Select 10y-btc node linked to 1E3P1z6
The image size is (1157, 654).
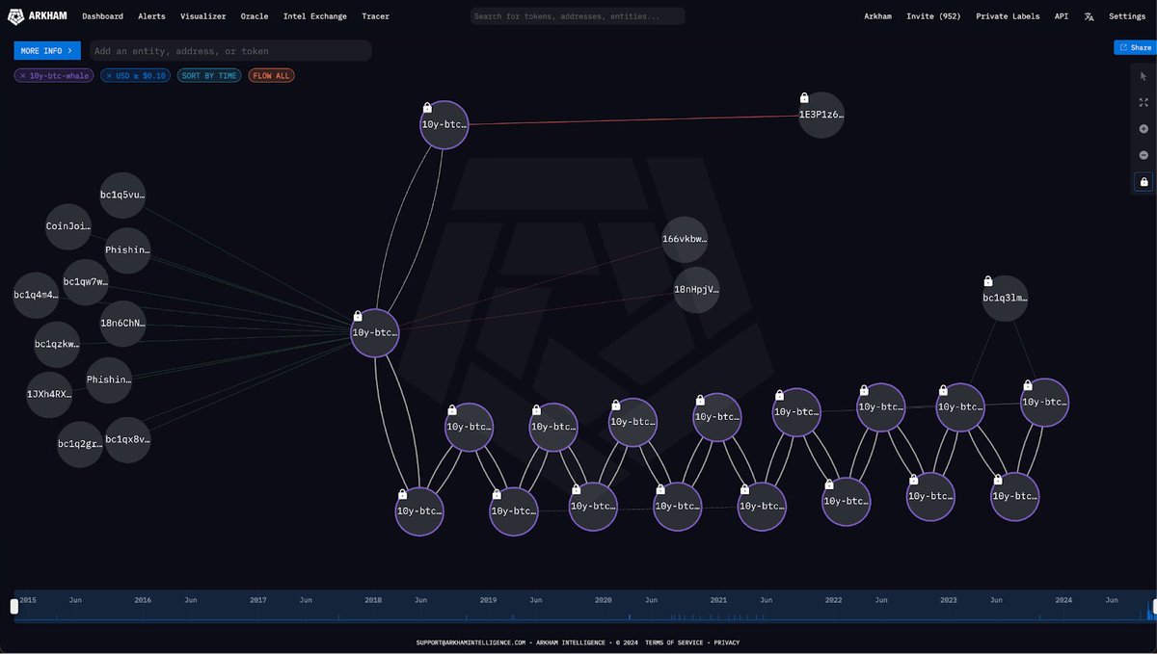tap(444, 125)
